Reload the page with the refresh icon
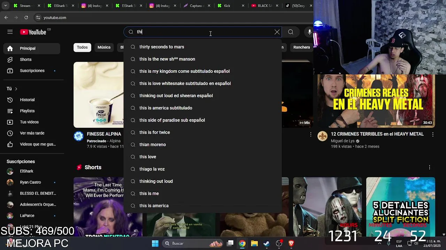Image resolution: width=446 pixels, height=250 pixels. click(26, 17)
